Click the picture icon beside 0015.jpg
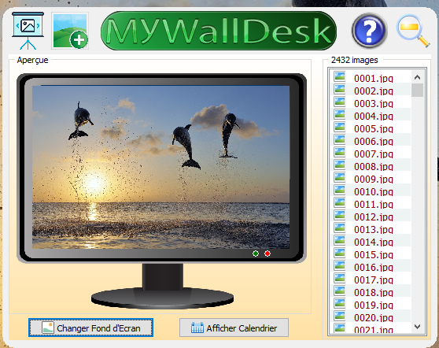 pos(340,253)
